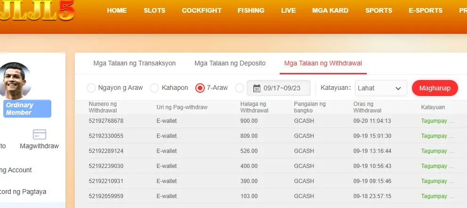Open COCKFIGHT in the top navigation
Screen dimensions: 467x208
(201, 10)
